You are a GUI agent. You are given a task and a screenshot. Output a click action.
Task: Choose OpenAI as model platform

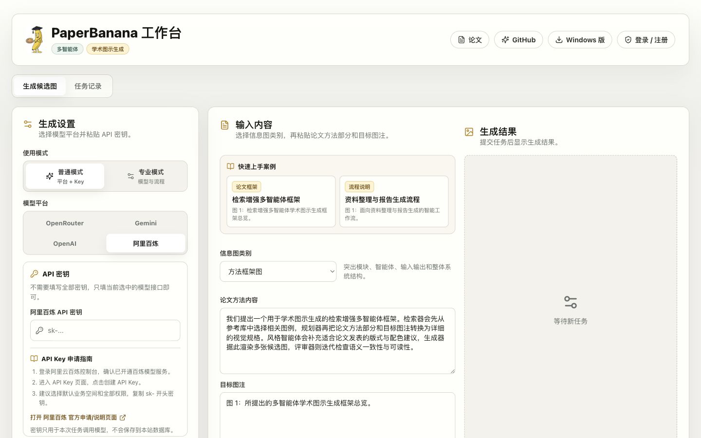coord(65,244)
